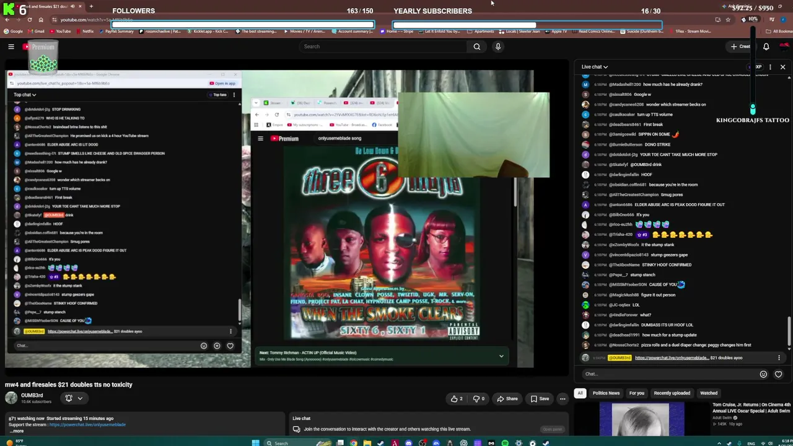Open the Netflix bookmark
This screenshot has height=446, width=793.
[85, 32]
